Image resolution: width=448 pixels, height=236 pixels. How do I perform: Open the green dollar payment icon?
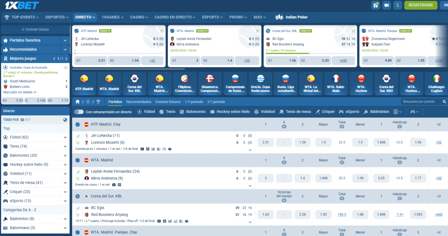(398, 5)
